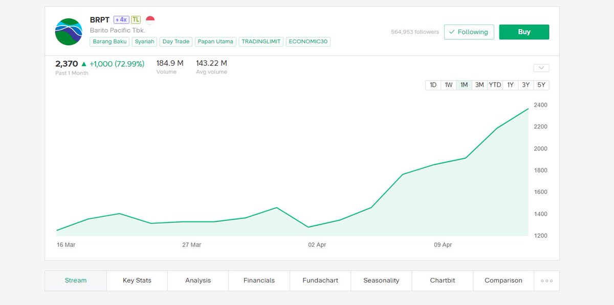This screenshot has height=305, width=614.
Task: Click the 09 Apr date axis label
Action: click(443, 245)
